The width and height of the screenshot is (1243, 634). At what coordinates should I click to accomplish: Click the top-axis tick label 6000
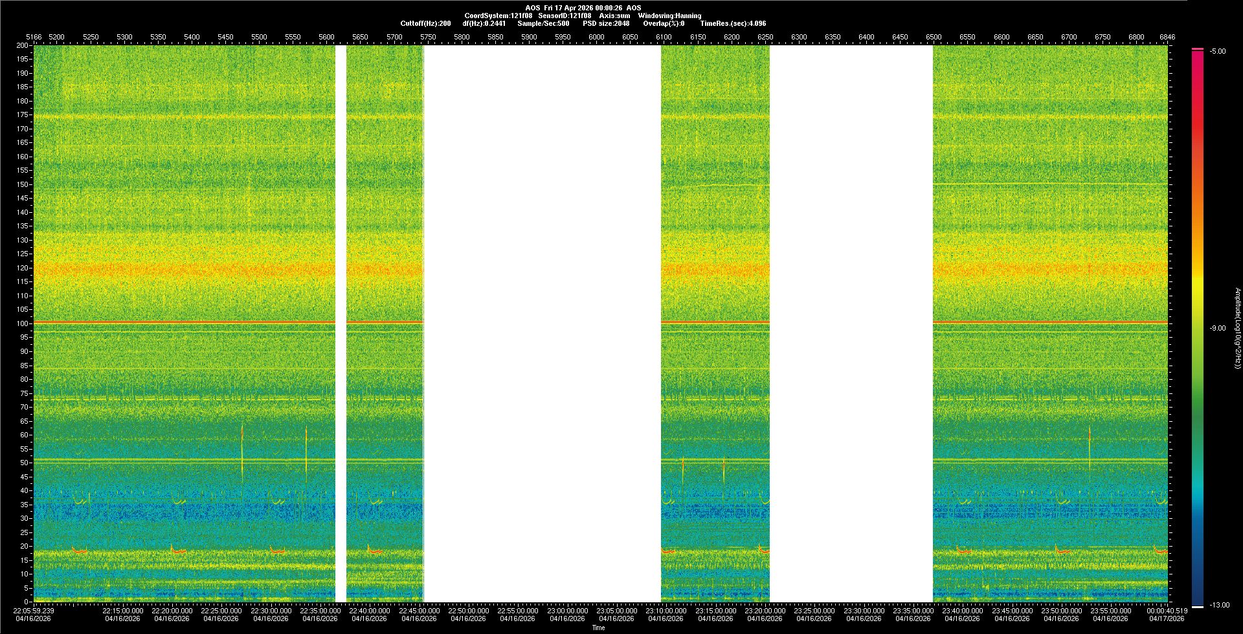point(596,37)
